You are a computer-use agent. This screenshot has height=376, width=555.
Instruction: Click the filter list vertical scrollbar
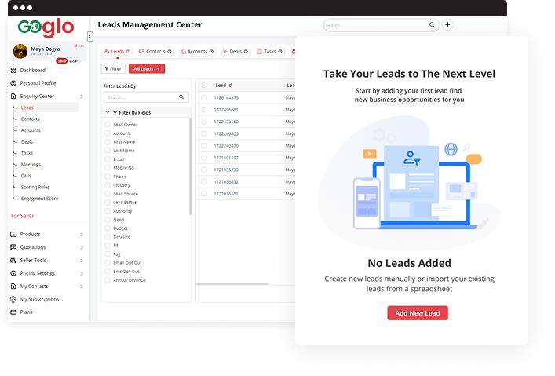coord(190,165)
